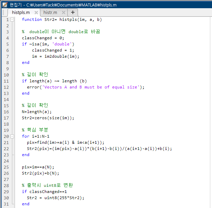Click 'N=length(a);' on line 16
This screenshot has width=212, height=208.
tap(37, 112)
